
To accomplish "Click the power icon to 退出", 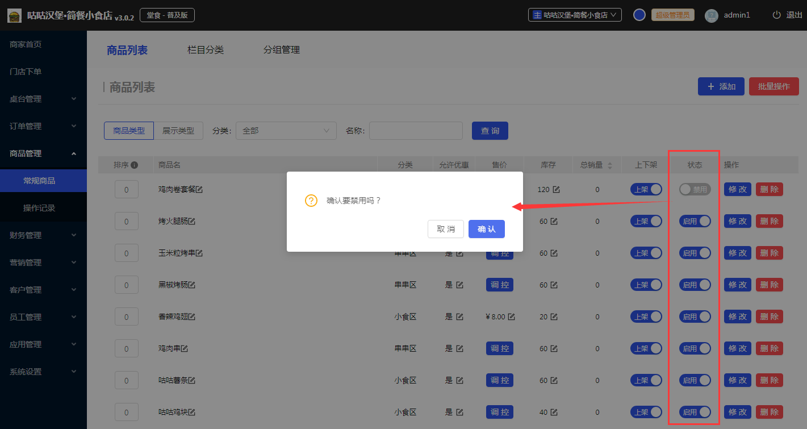I will pos(776,15).
